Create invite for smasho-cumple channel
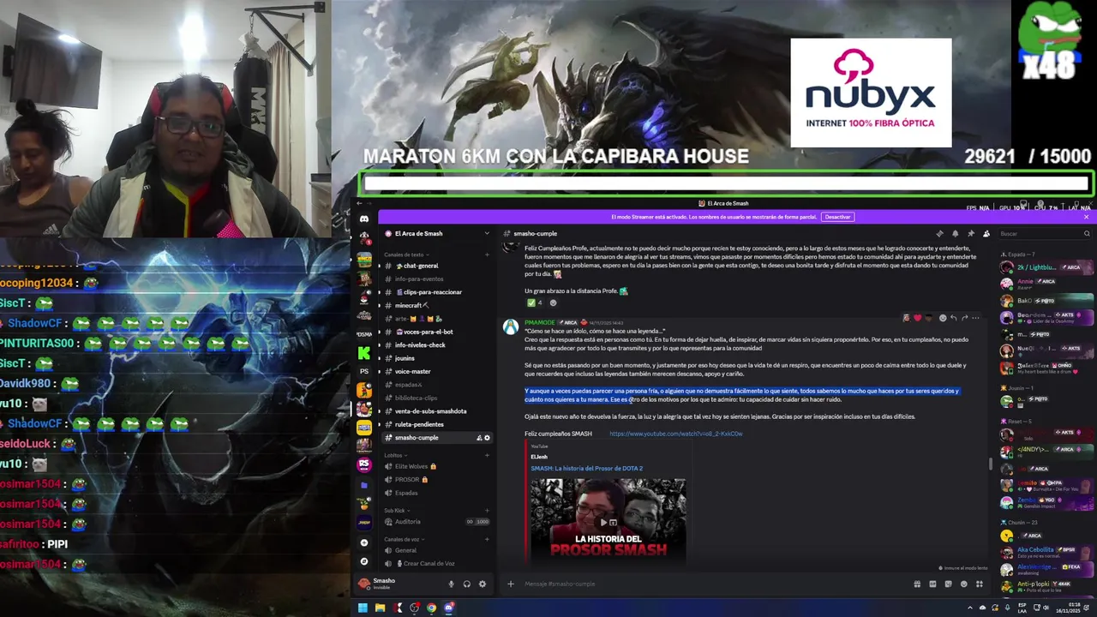The width and height of the screenshot is (1097, 617). (x=478, y=438)
